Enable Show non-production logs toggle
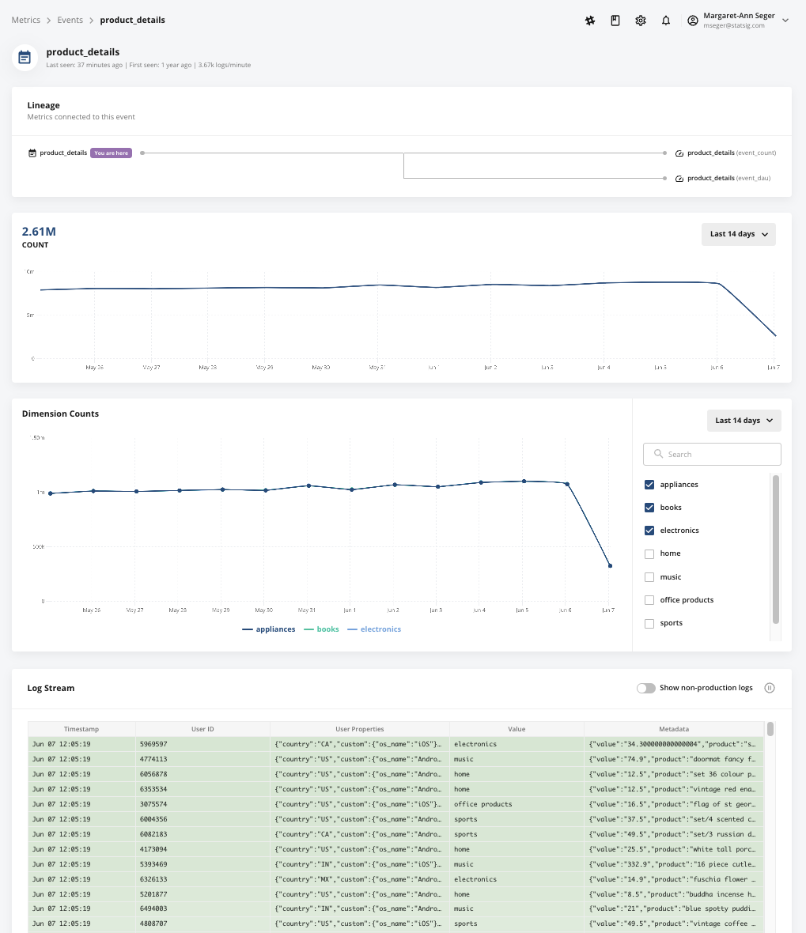Screen dimensions: 806x933 click(x=646, y=688)
